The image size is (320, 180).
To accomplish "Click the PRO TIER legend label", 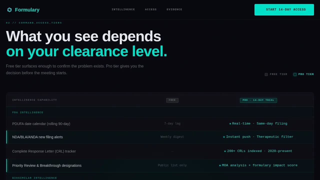I will click(x=306, y=74).
